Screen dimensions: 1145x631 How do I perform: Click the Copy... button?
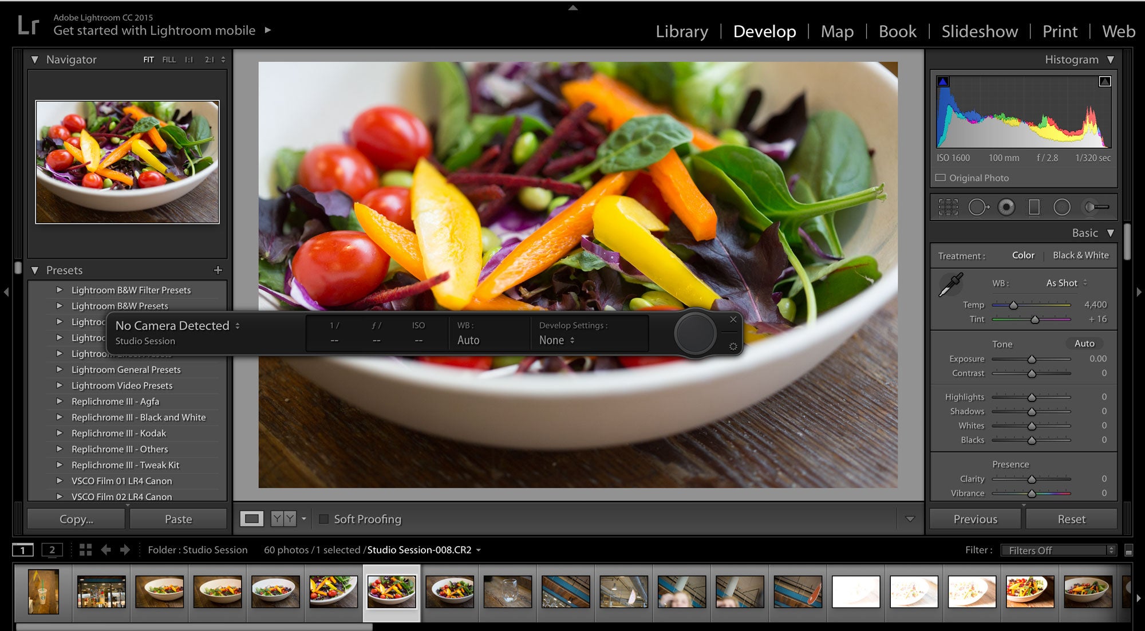click(76, 519)
